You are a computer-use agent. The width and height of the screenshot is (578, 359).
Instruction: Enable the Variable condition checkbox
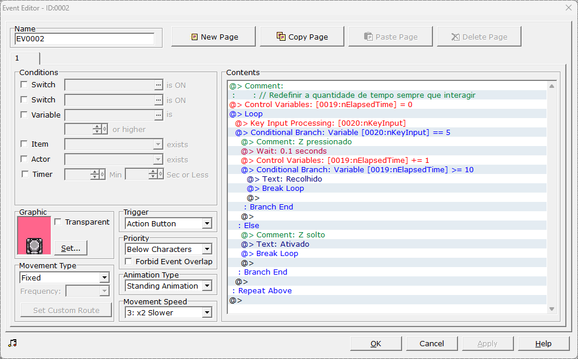[x=24, y=115]
